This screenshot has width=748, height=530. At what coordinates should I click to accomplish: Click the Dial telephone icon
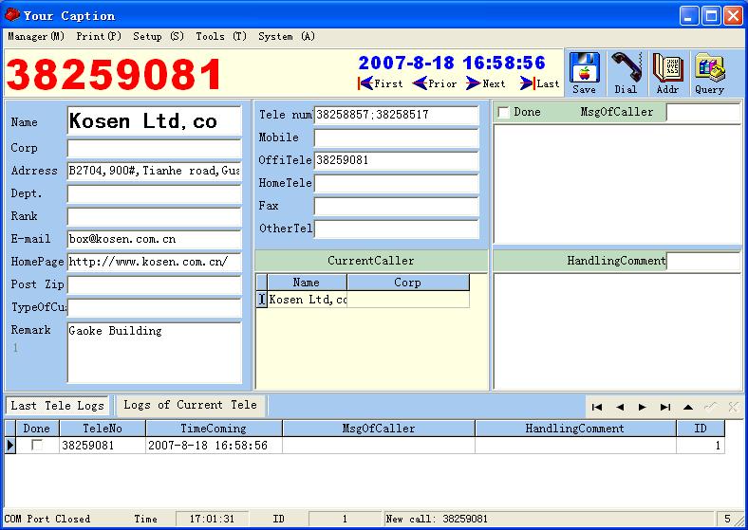(x=626, y=73)
